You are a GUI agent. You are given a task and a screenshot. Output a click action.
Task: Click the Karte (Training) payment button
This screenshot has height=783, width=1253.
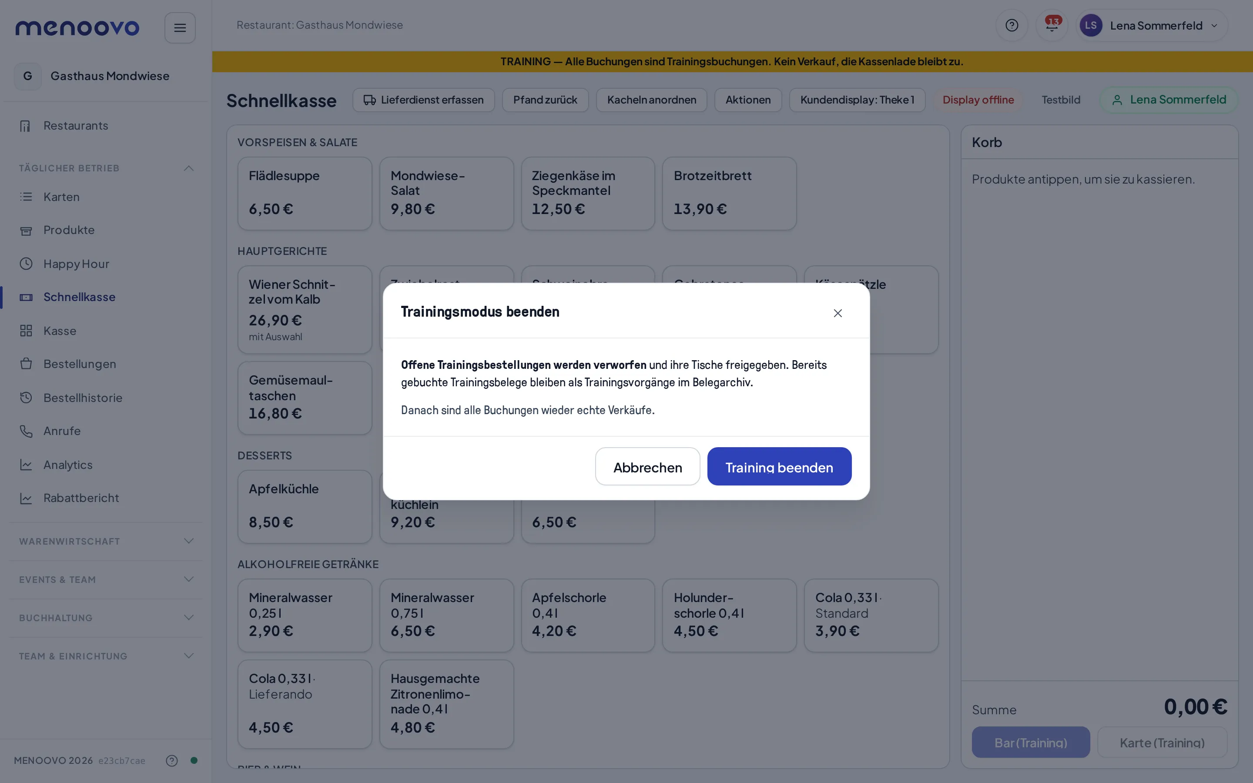click(x=1162, y=742)
